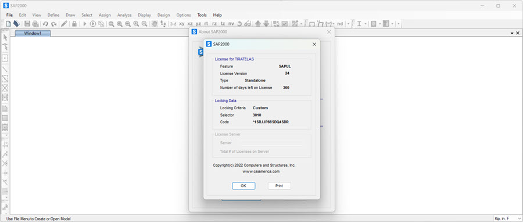This screenshot has height=222, width=523.
Task: Click the Custom locking criteria value
Action: point(260,108)
